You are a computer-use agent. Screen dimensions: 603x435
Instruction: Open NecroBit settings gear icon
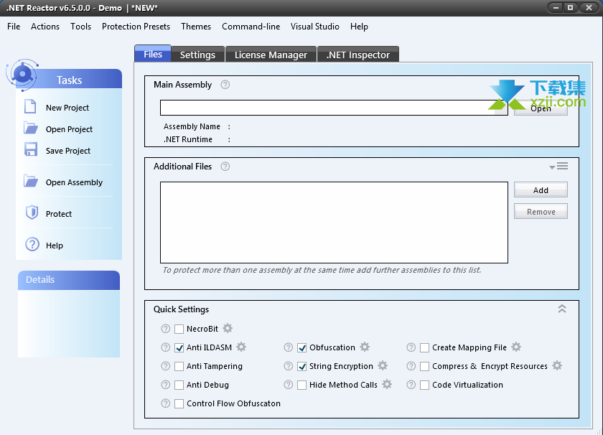click(x=228, y=329)
